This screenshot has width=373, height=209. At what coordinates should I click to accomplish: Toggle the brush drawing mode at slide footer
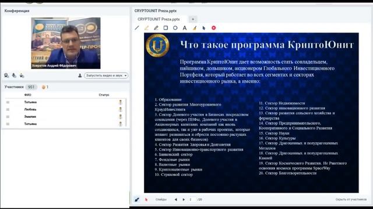click(x=137, y=200)
